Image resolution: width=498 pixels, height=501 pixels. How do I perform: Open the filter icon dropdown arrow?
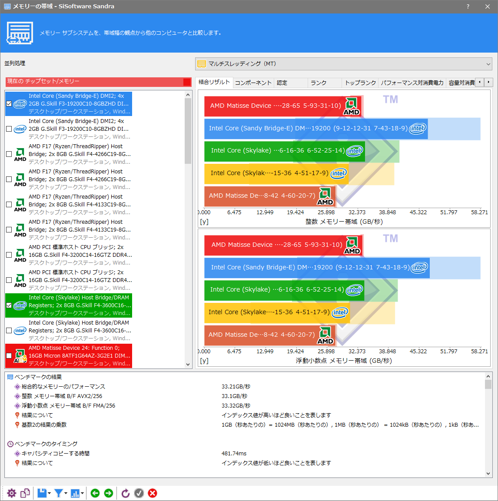[x=66, y=493]
